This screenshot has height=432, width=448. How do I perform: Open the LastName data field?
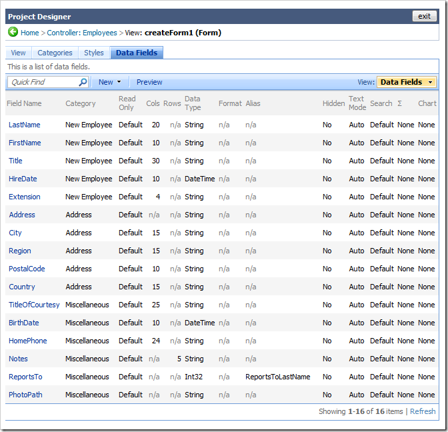(24, 125)
